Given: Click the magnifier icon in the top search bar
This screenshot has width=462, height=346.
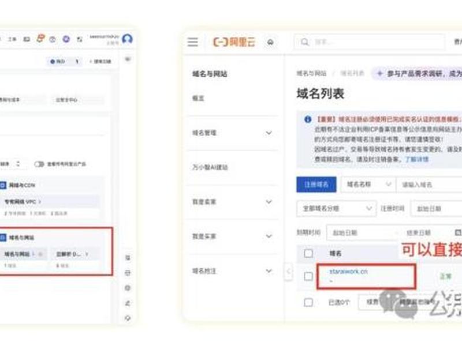Looking at the screenshot, I should [x=305, y=42].
